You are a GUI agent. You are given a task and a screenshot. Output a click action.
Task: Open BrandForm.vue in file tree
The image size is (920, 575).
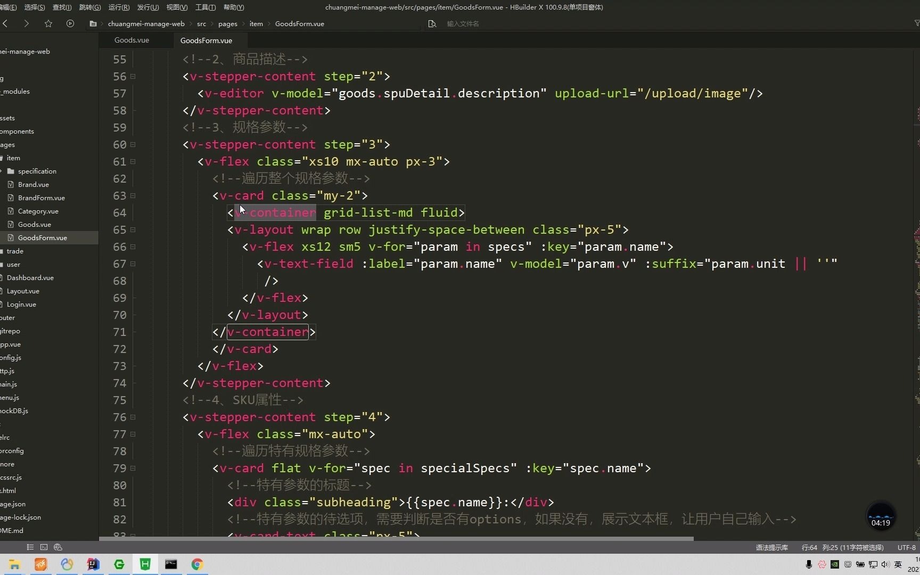pyautogui.click(x=42, y=198)
